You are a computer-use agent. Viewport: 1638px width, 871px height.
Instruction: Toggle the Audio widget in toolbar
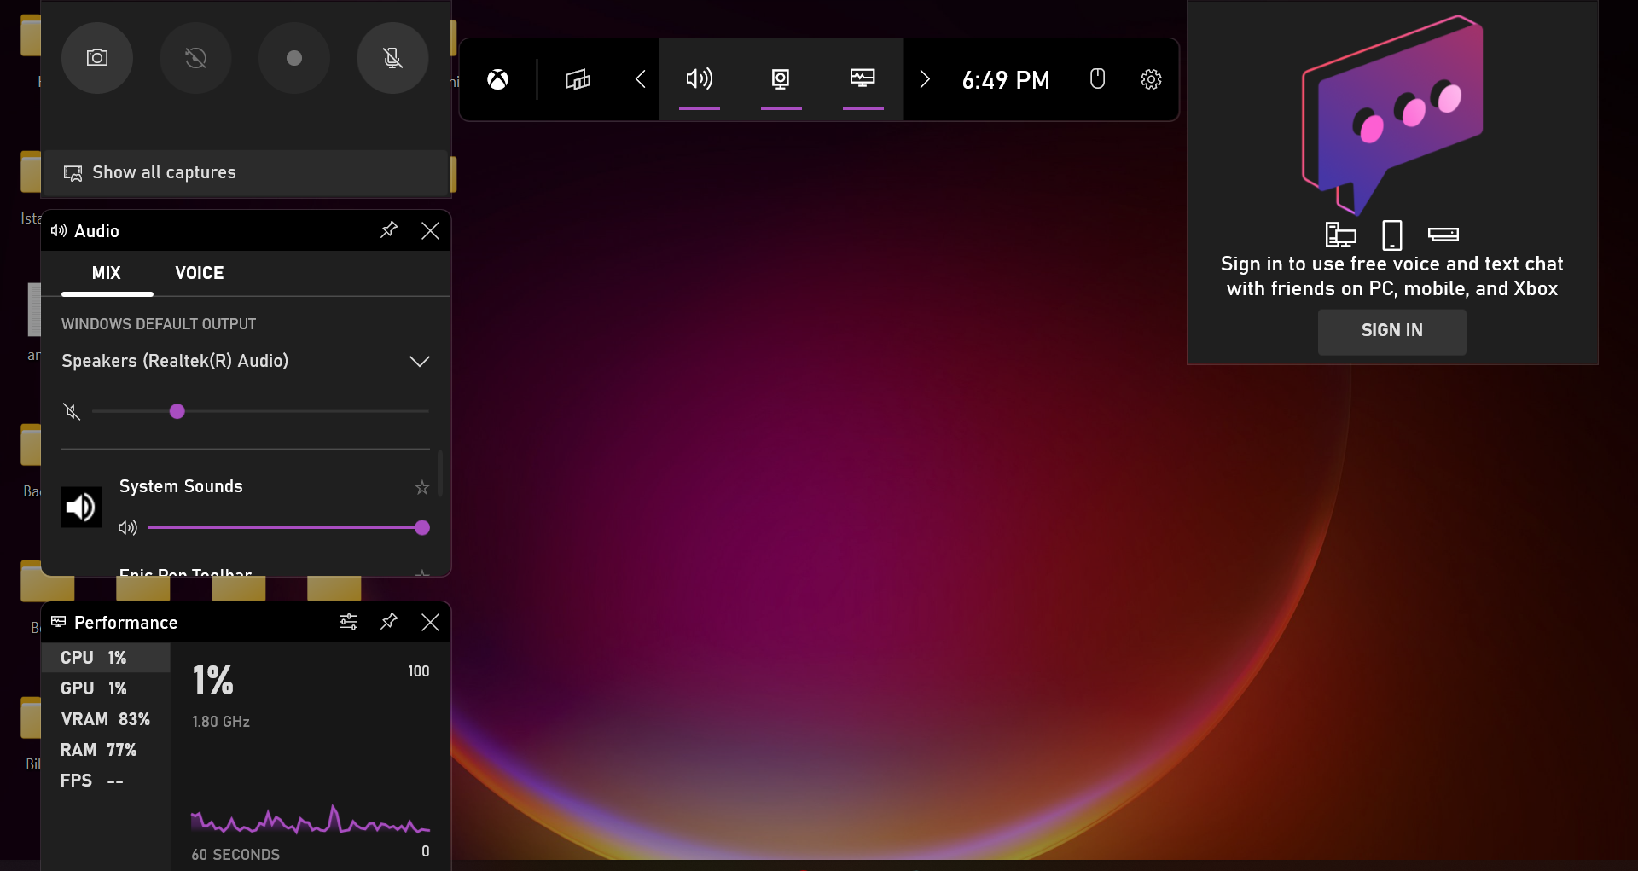pos(699,79)
